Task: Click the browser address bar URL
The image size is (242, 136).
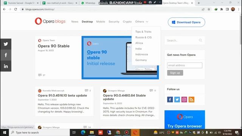Action: [40, 9]
